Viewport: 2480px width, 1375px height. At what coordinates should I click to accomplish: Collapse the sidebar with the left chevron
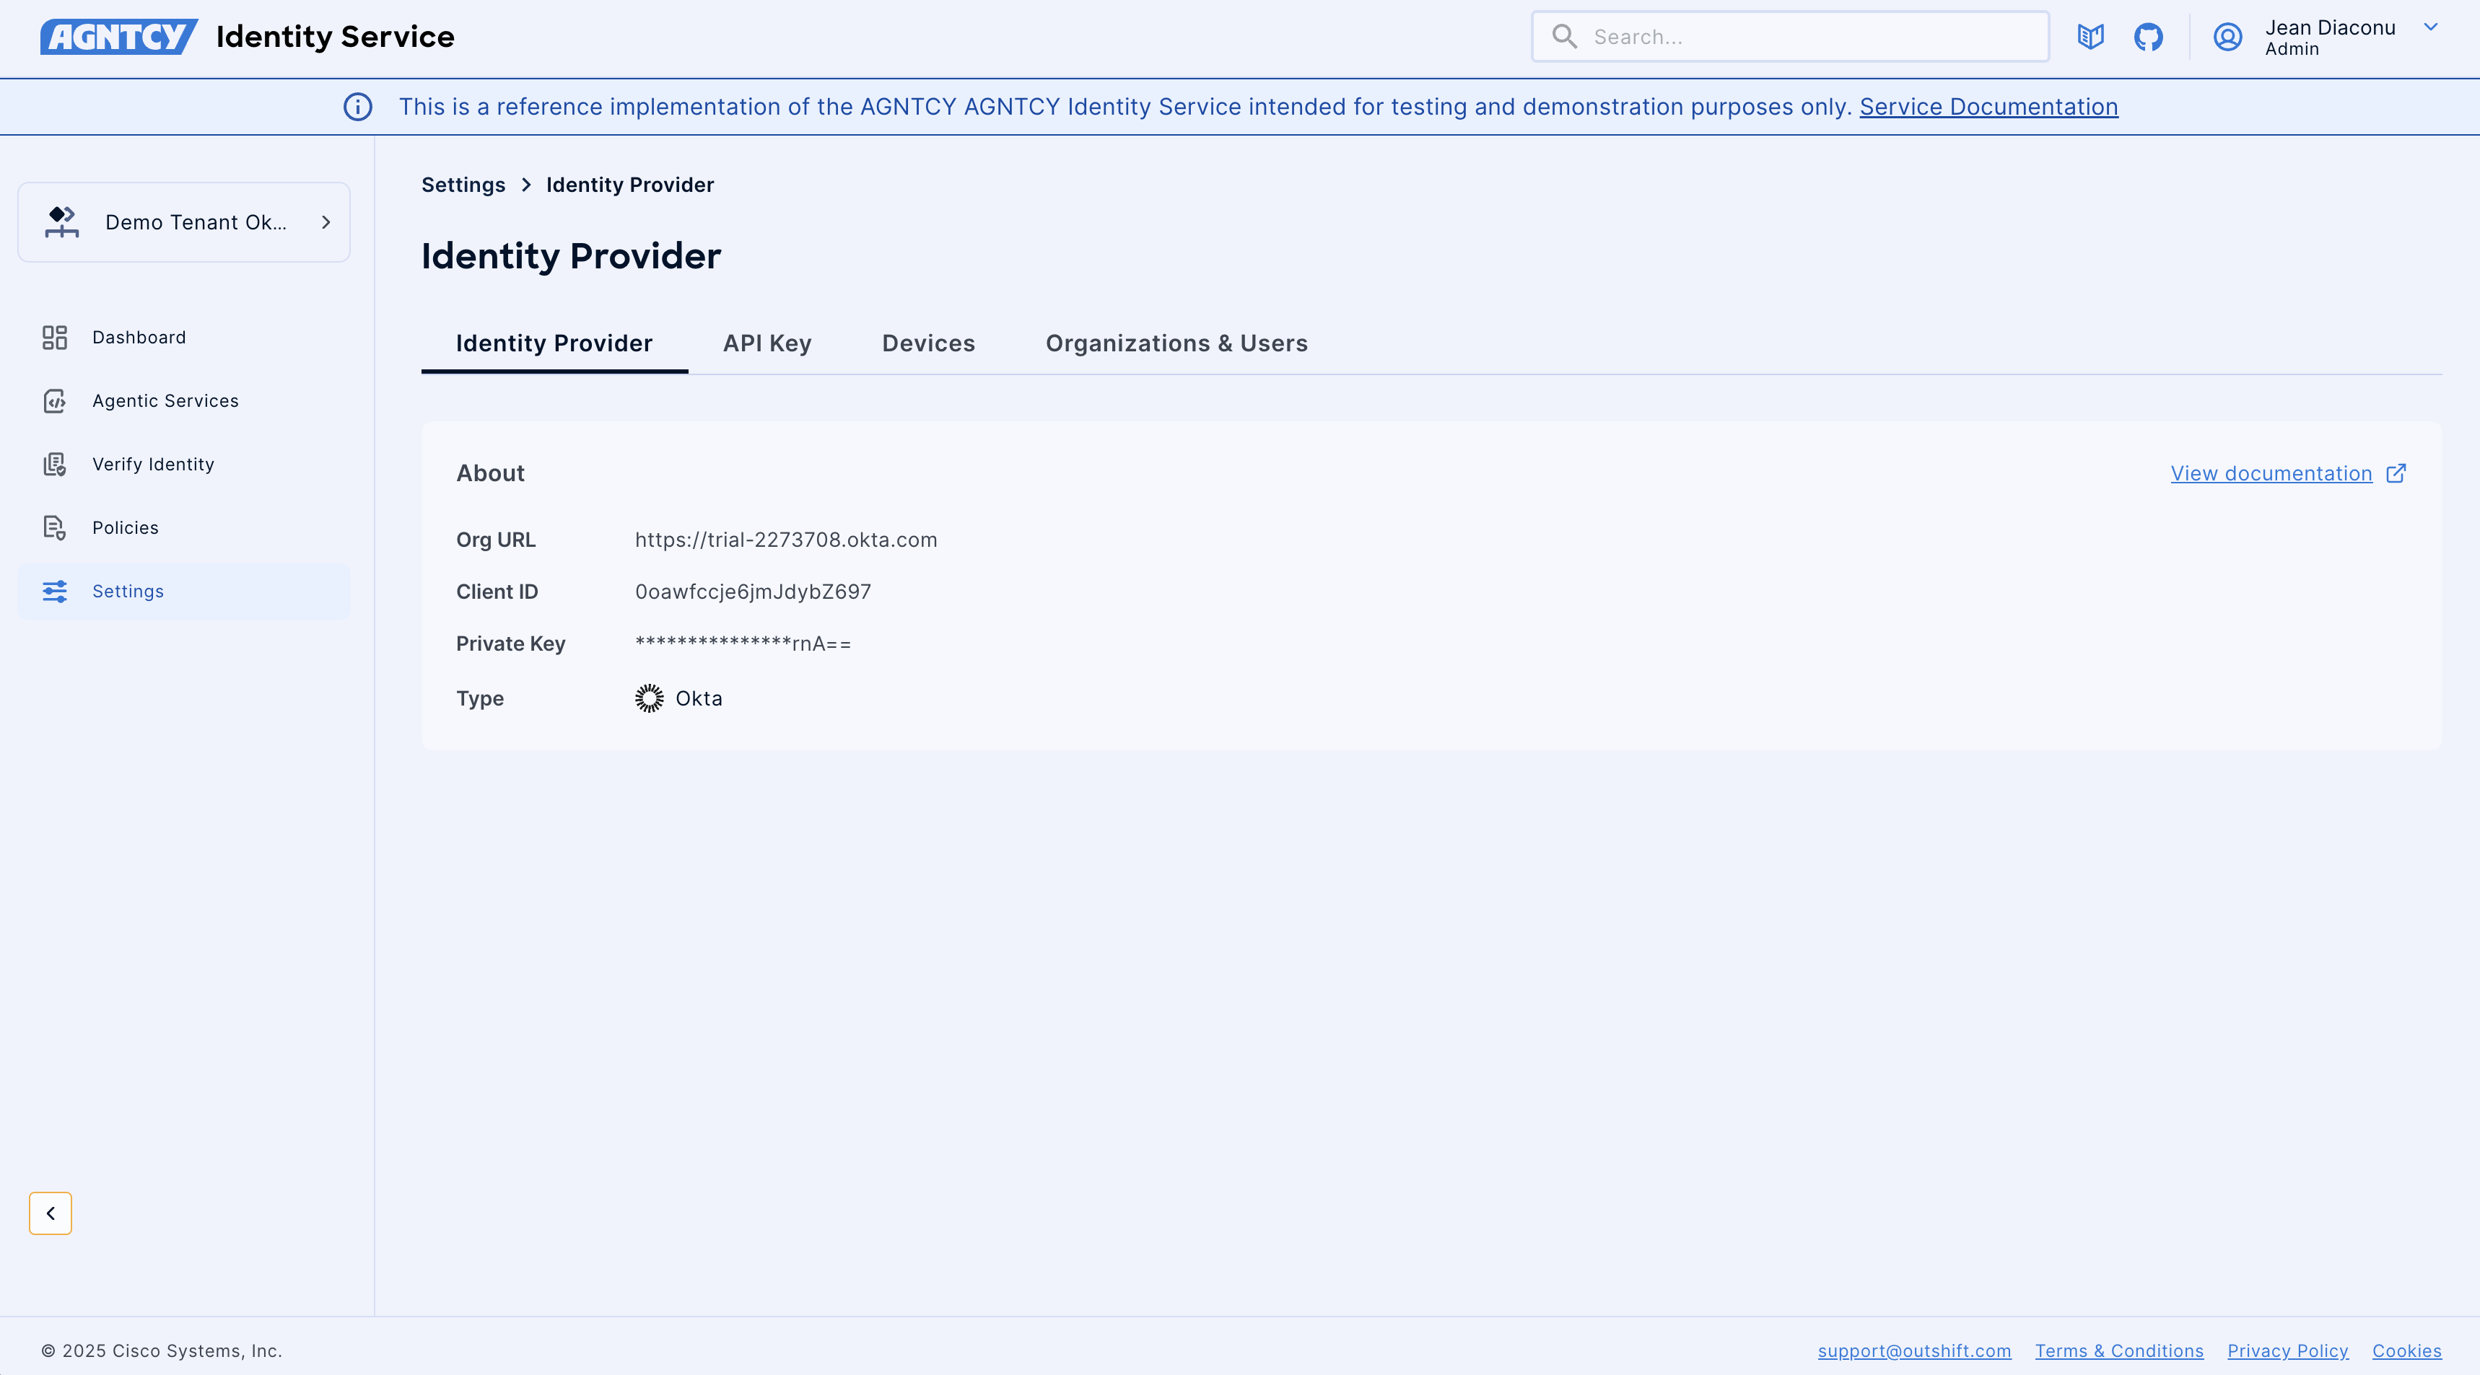point(51,1213)
